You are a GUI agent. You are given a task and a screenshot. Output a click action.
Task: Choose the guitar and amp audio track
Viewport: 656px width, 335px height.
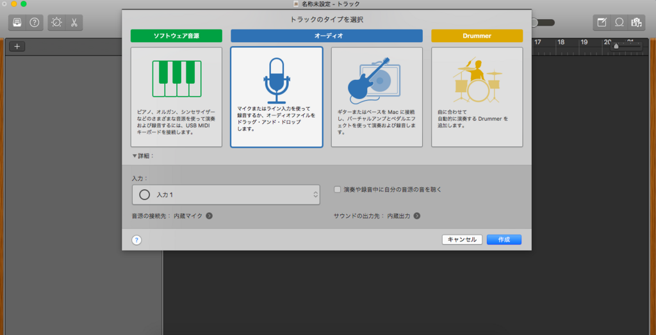click(377, 97)
